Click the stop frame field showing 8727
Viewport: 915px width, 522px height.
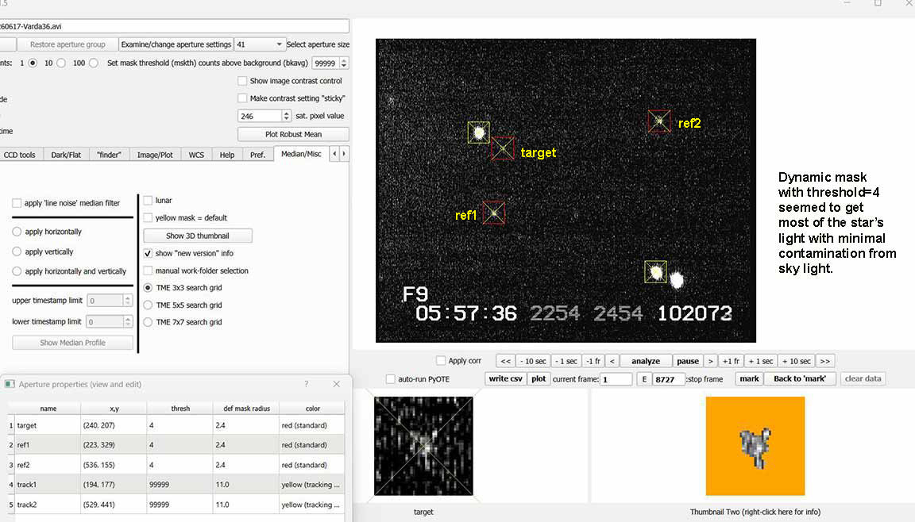tap(668, 379)
